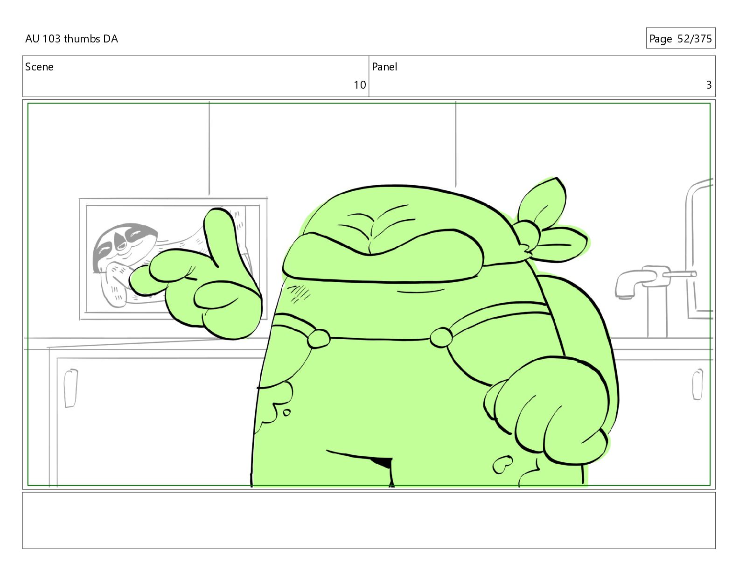Click the scene number '10'
The width and height of the screenshot is (739, 571).
[360, 85]
